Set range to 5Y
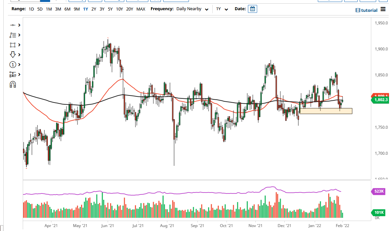 tap(110, 9)
